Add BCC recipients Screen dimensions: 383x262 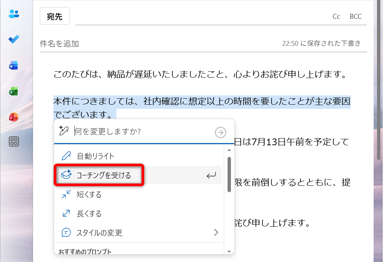point(356,17)
